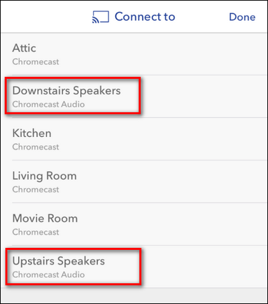Click the Movie Room name text
The image size is (268, 304).
45,218
